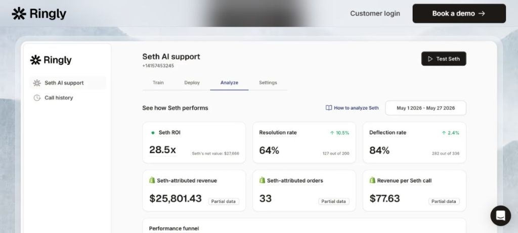This screenshot has height=233, width=518.
Task: Click the 2.4% increase indicator
Action: (x=451, y=132)
